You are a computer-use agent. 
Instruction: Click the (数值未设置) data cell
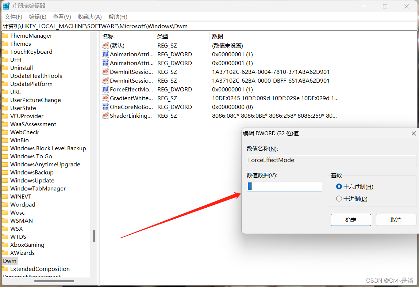(x=227, y=45)
